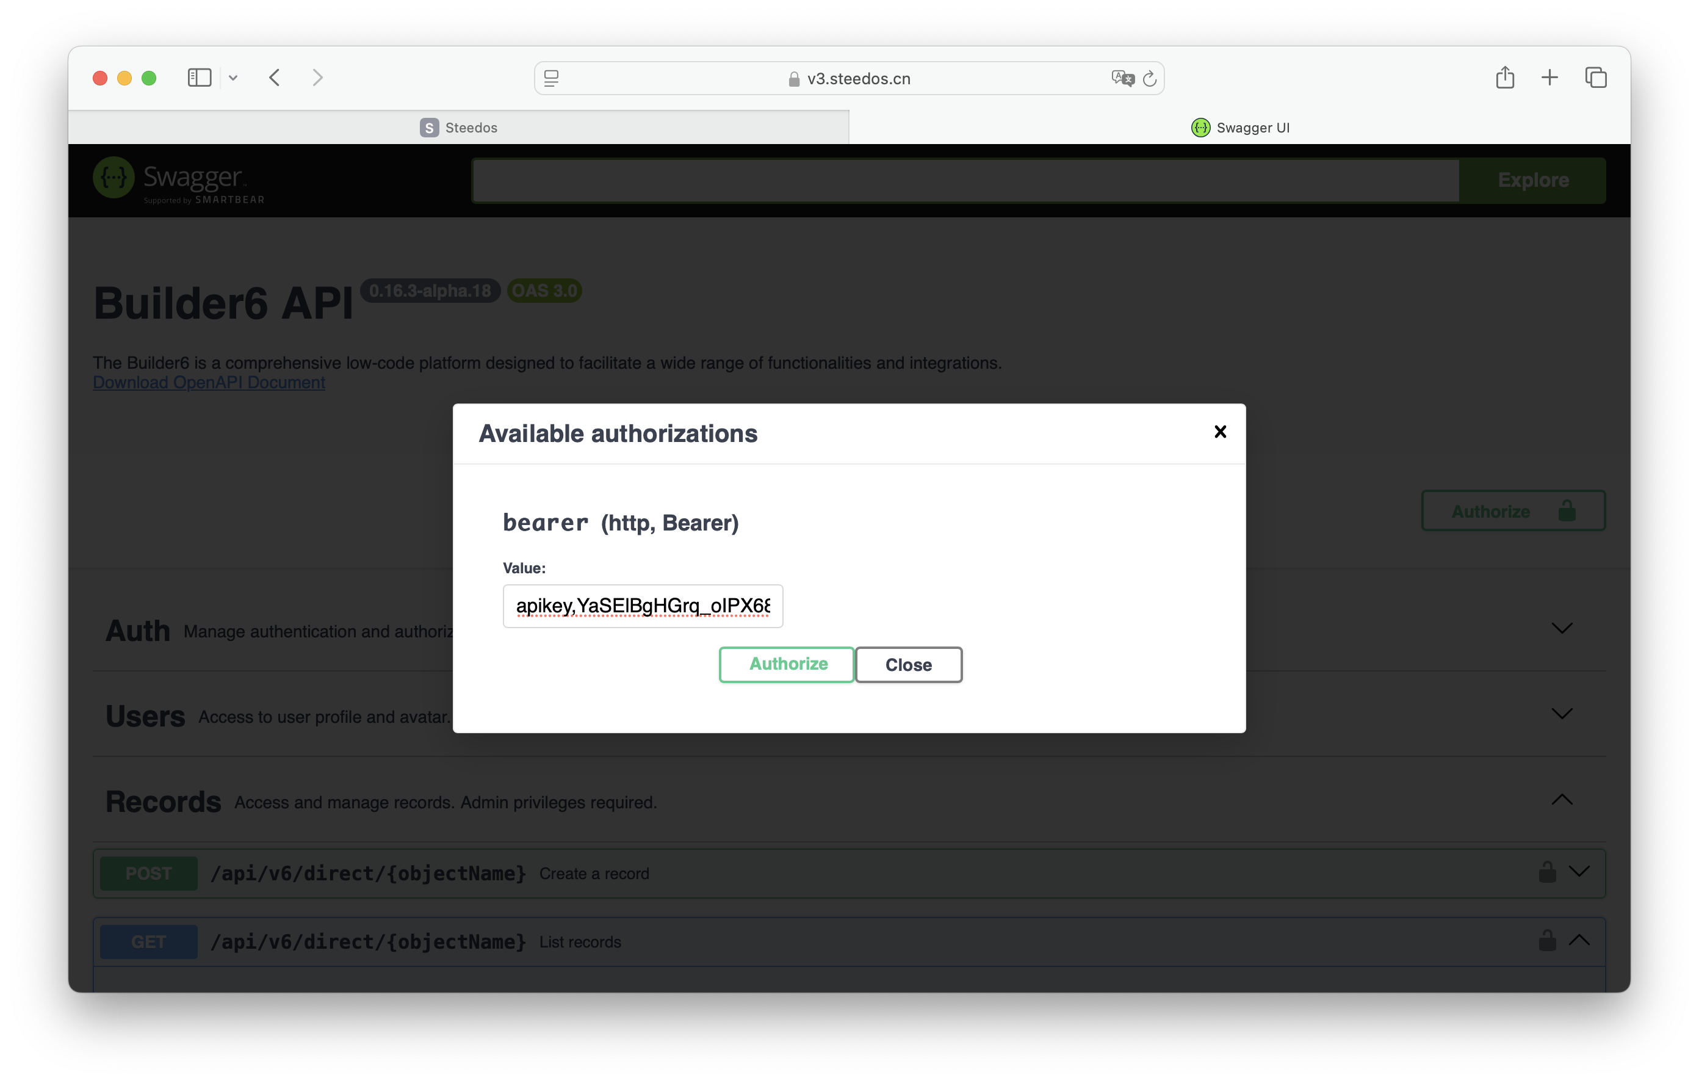Click the Swagger UI tab favicon
This screenshot has height=1083, width=1699.
point(1200,128)
